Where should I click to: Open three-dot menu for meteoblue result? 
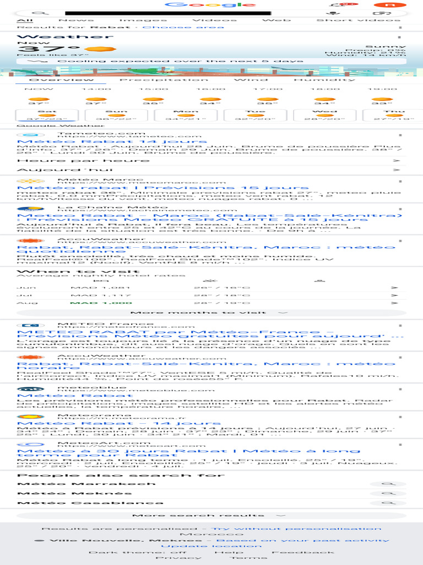[x=400, y=389]
